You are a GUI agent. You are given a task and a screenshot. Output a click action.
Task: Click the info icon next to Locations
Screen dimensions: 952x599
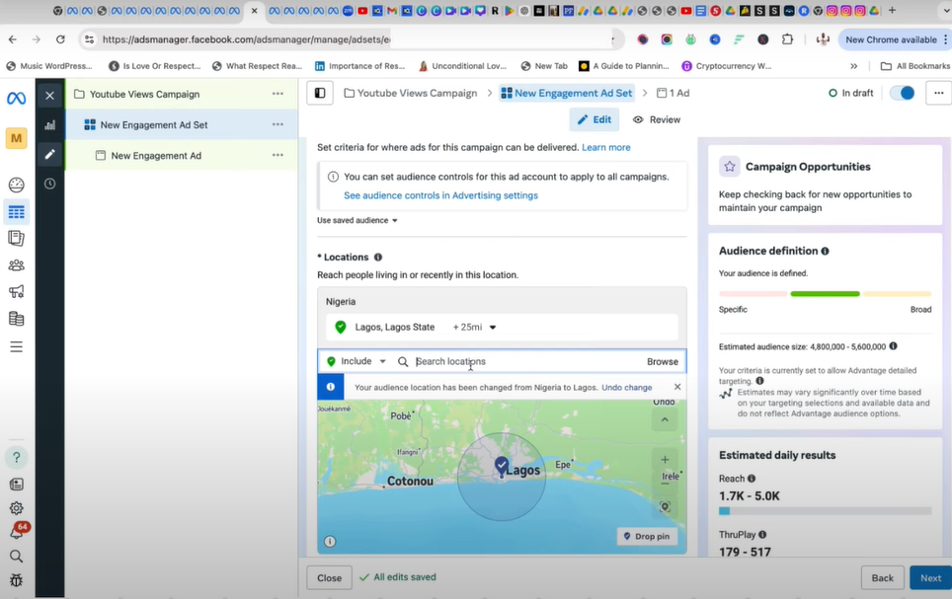tap(377, 258)
